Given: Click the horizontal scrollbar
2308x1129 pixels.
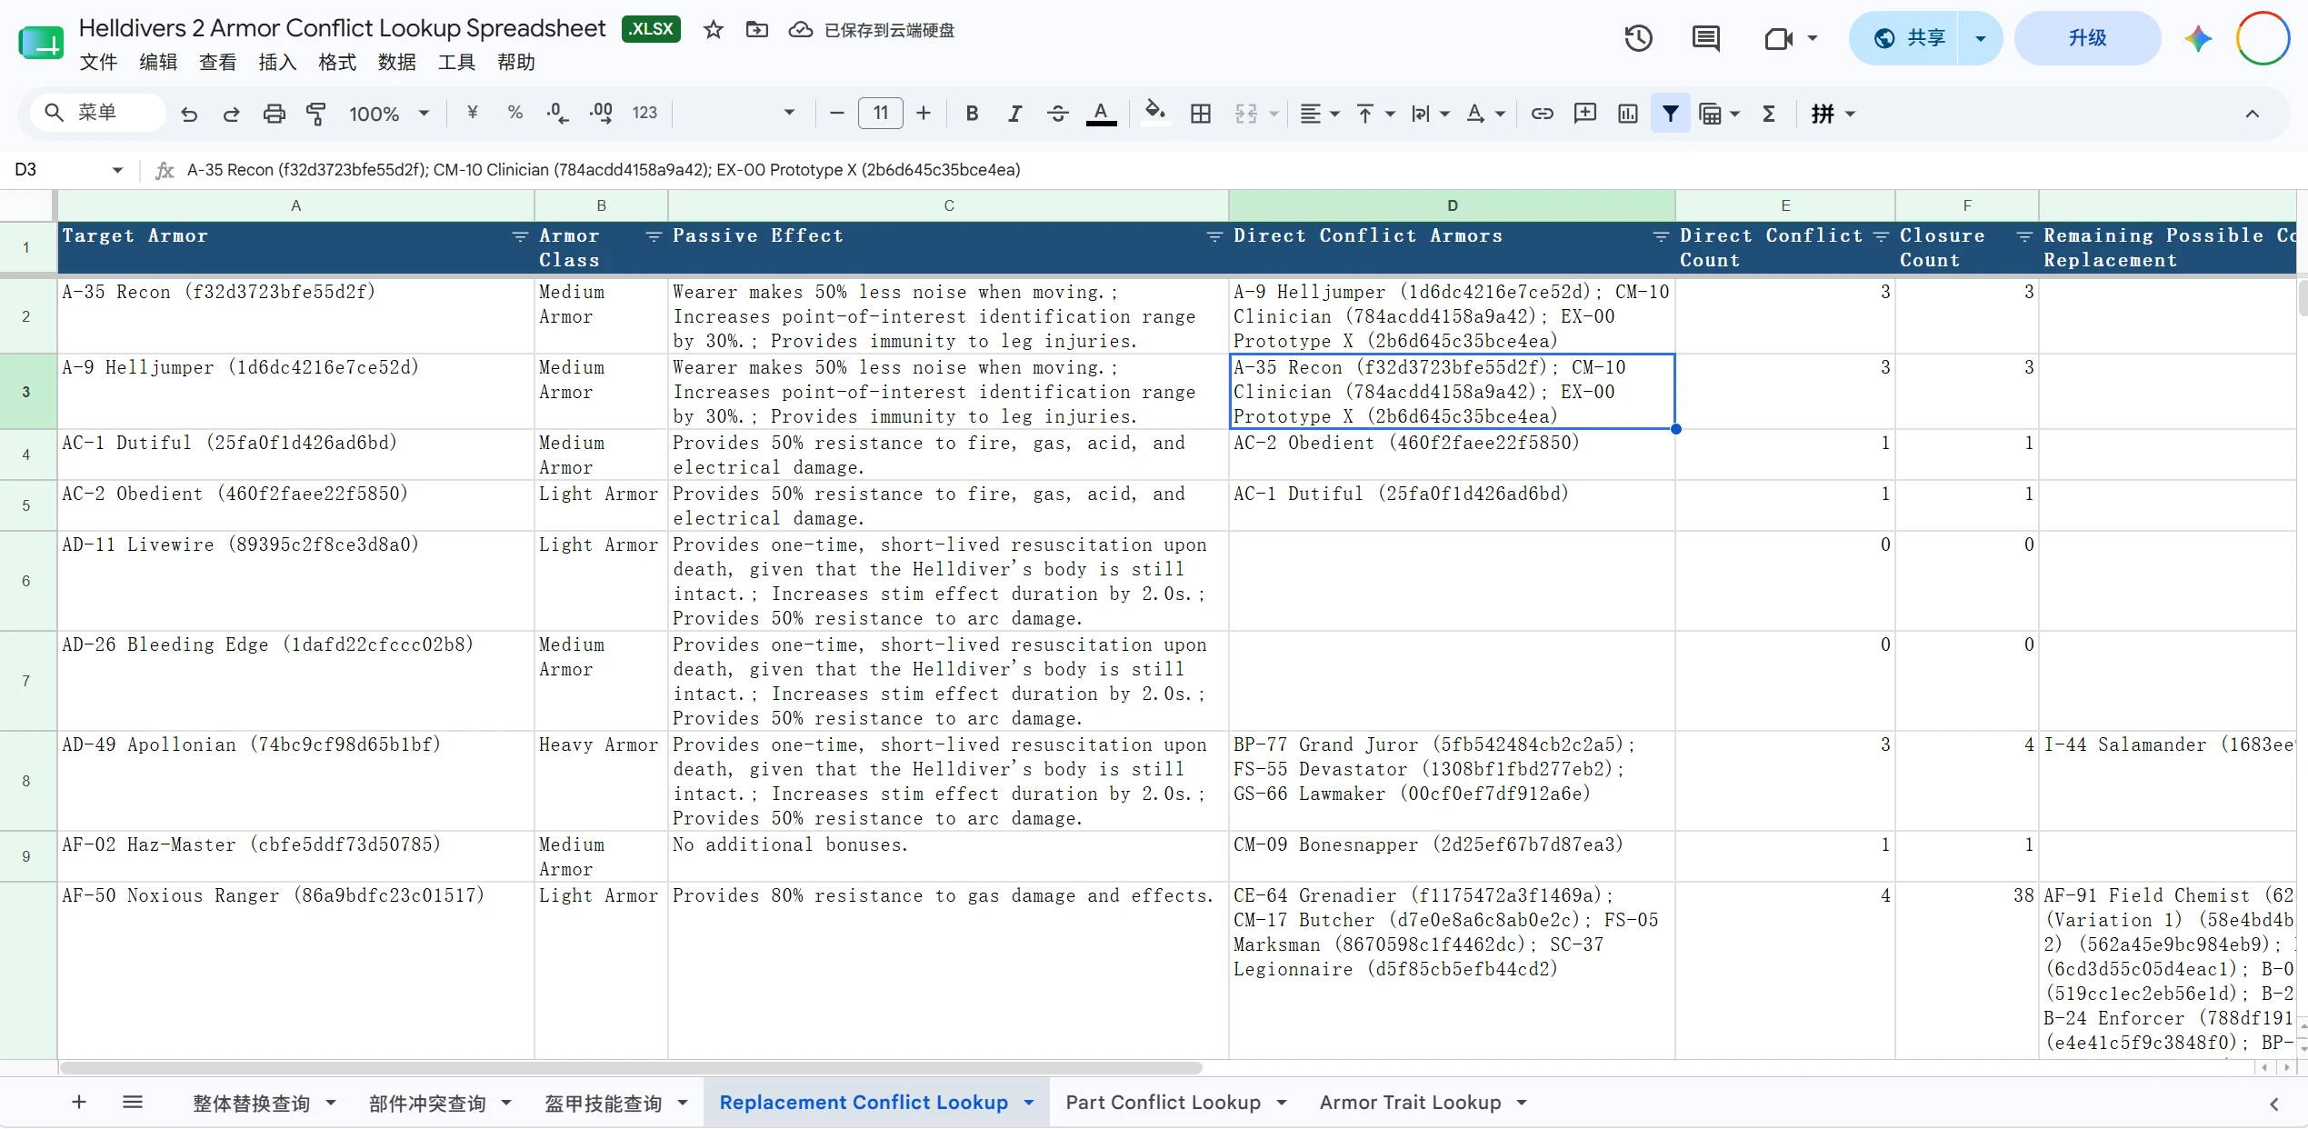Looking at the screenshot, I should tap(631, 1068).
